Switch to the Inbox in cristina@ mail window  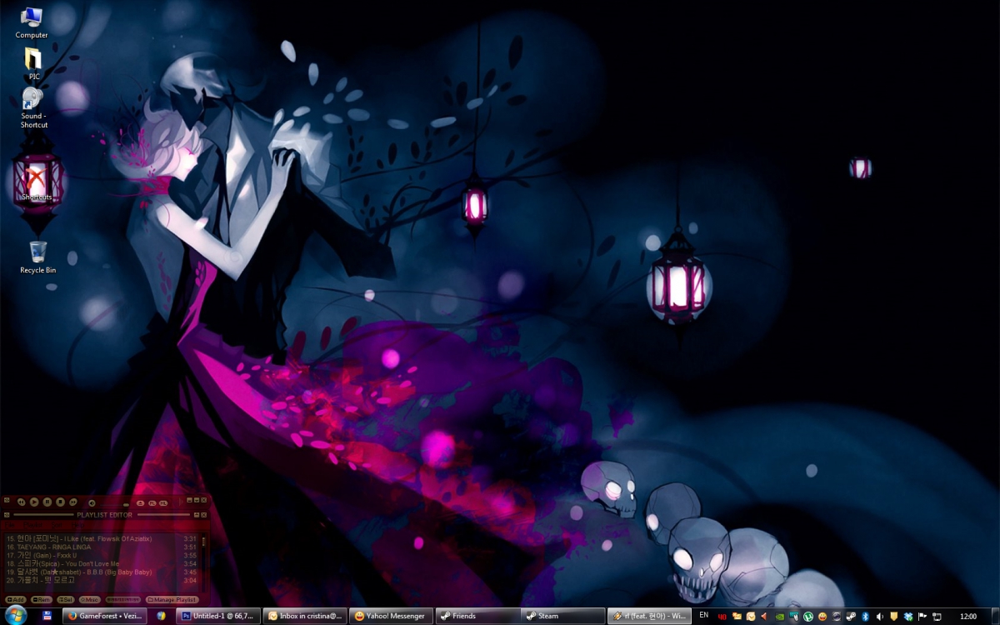[304, 617]
